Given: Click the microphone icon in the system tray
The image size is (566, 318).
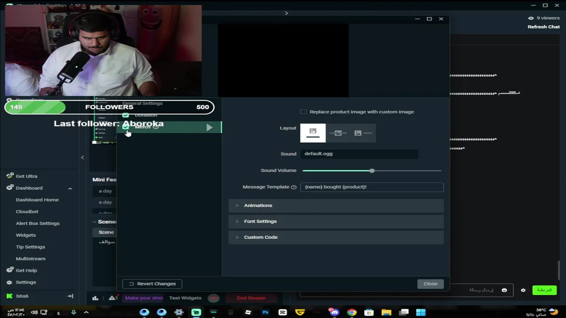Looking at the screenshot, I should [74, 312].
